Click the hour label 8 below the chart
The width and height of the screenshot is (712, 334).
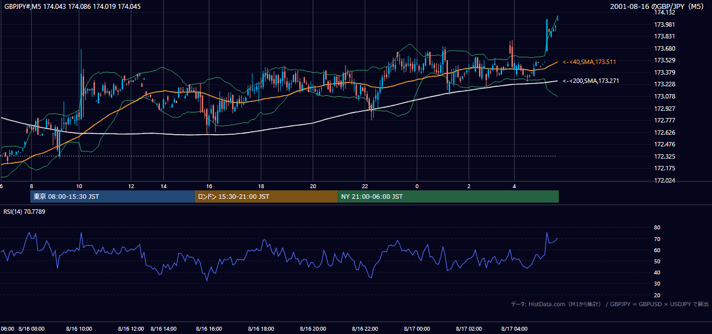pyautogui.click(x=32, y=186)
